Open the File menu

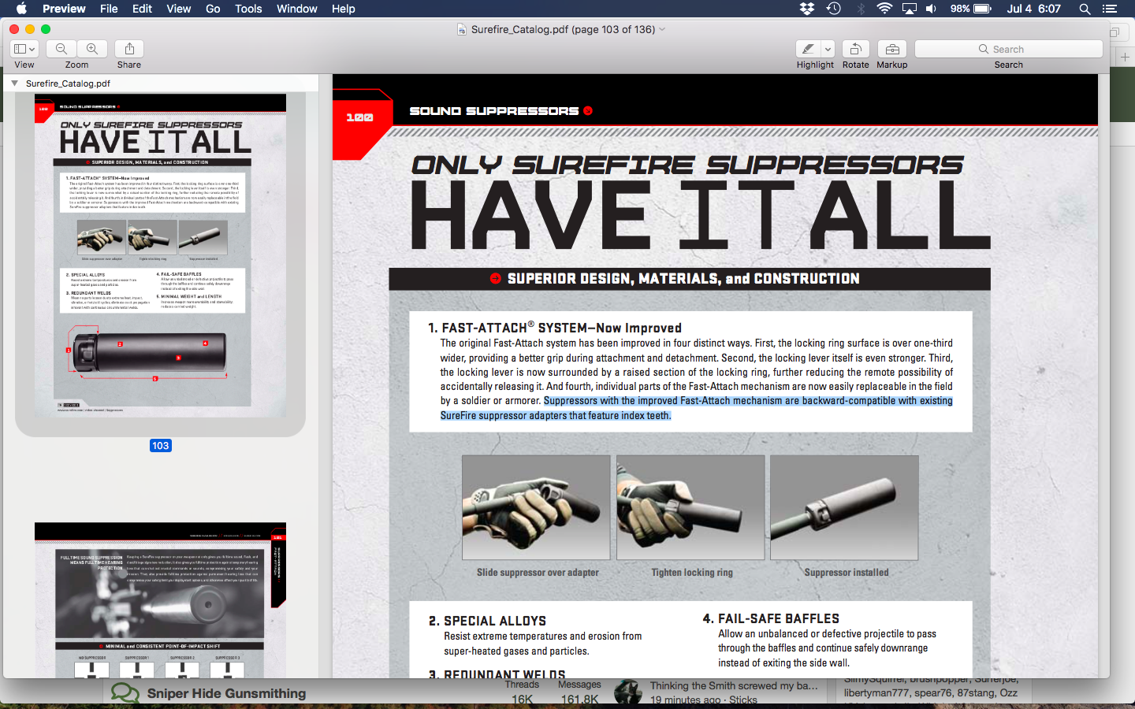[109, 9]
